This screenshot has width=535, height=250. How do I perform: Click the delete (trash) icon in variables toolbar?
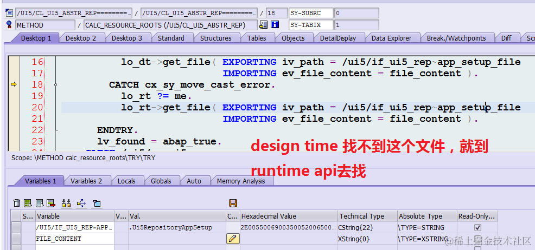(17, 203)
